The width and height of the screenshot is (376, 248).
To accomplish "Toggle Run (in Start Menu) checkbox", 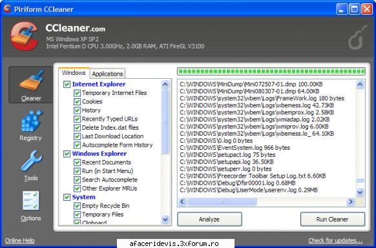I will [x=77, y=171].
